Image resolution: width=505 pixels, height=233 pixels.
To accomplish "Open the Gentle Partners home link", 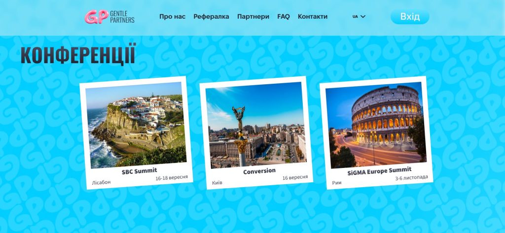I will click(x=109, y=17).
